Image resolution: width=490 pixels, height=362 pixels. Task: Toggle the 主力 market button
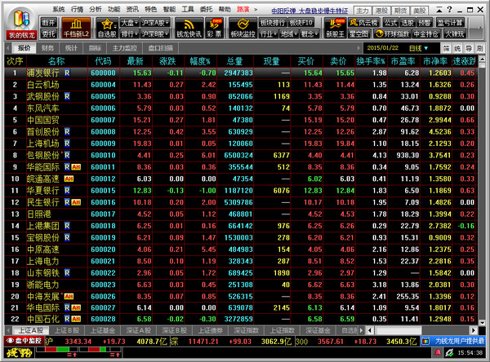point(363,11)
